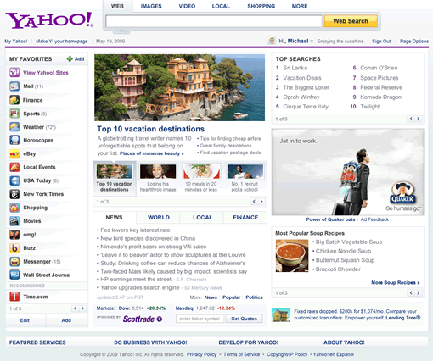Screen dimensions: 433x361
Task: Click the omg! icon in favorites
Action: pyautogui.click(x=14, y=235)
